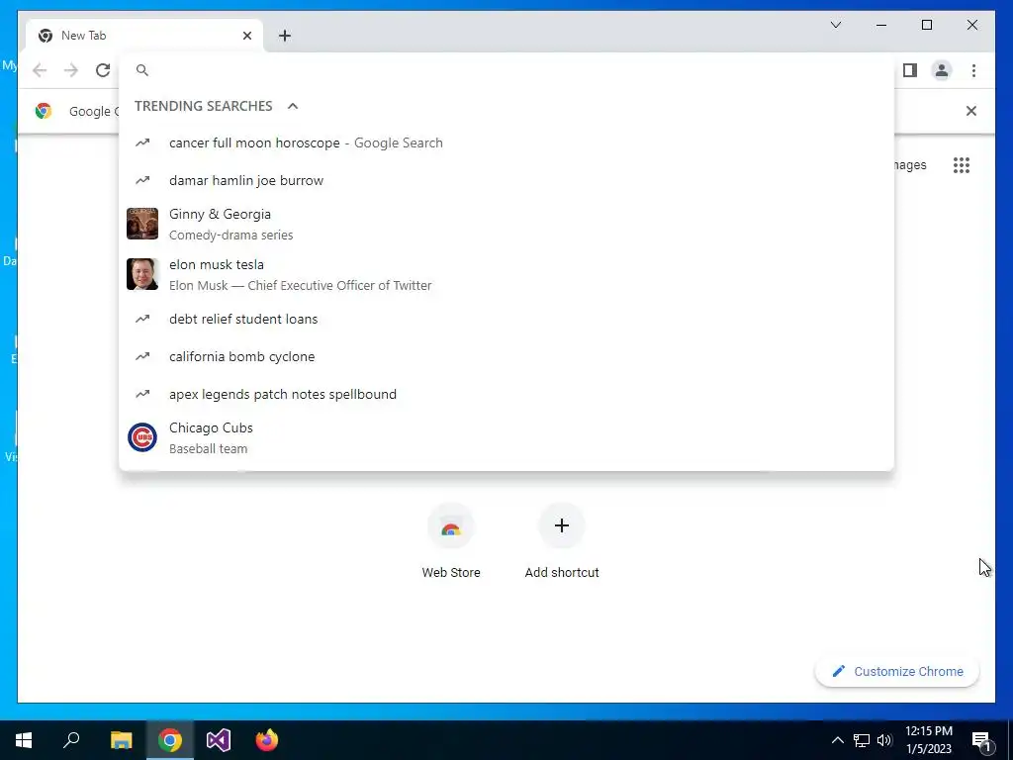Choose the Chicago Cubs suggestion
Image resolution: width=1013 pixels, height=760 pixels.
pyautogui.click(x=506, y=437)
